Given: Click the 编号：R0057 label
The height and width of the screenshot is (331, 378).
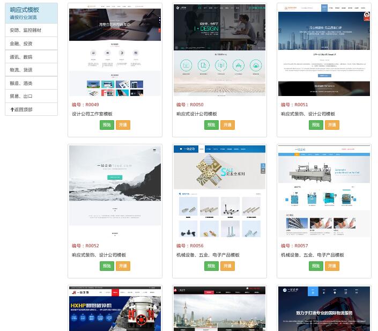Looking at the screenshot, I should click(294, 246).
